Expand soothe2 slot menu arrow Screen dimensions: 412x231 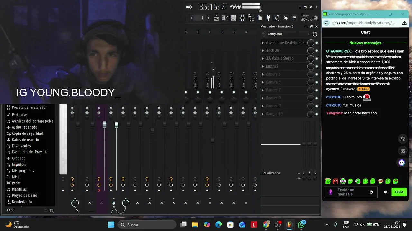(263, 66)
